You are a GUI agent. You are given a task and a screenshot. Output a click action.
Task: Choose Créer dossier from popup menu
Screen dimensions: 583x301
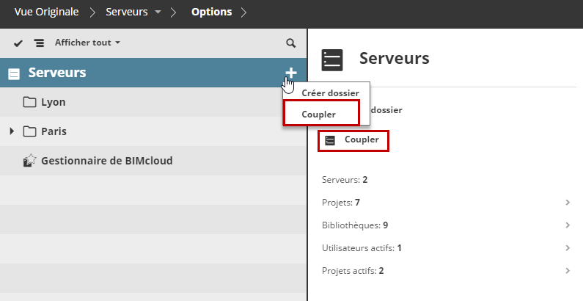(x=330, y=94)
